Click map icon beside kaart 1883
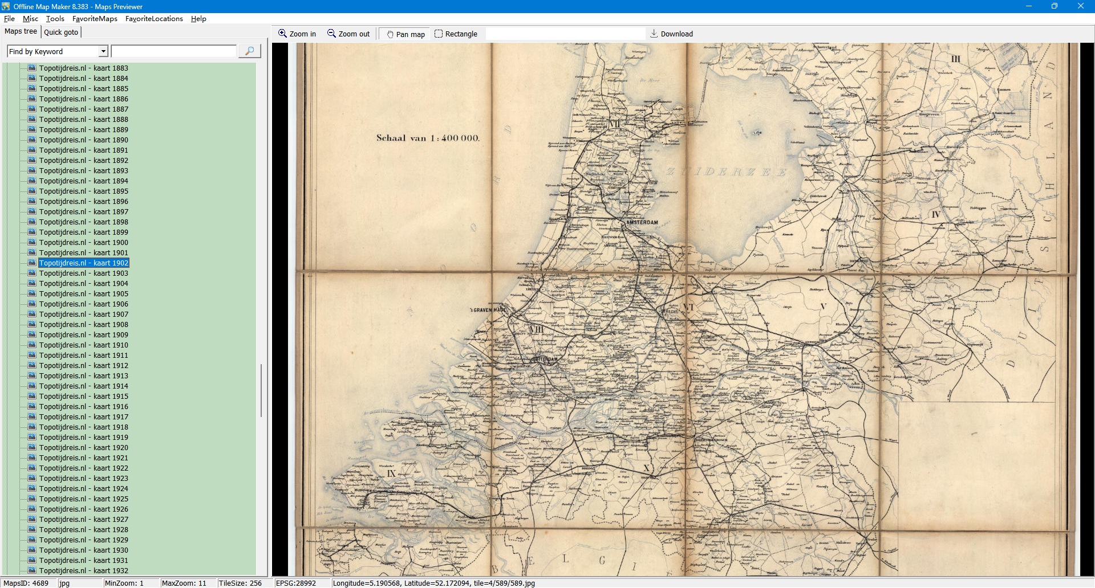 (x=32, y=68)
